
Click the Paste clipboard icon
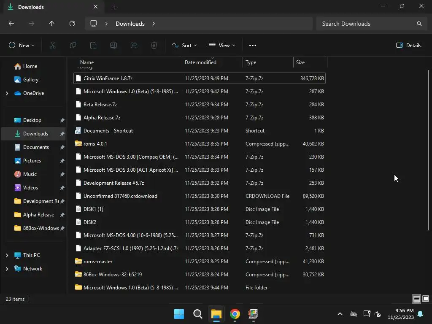tap(93, 45)
